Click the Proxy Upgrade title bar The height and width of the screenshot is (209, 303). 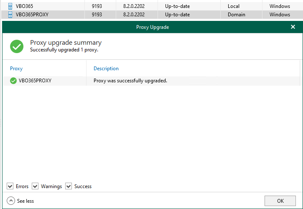[152, 27]
